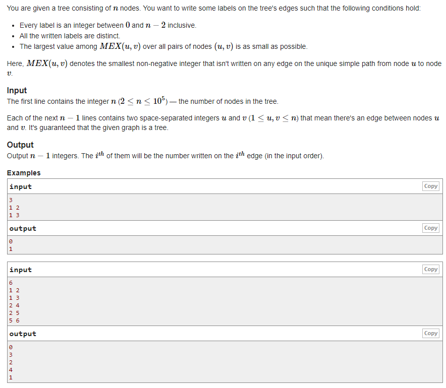This screenshot has height=388, width=446.
Task: Click the second example's input header label
Action: [21, 270]
